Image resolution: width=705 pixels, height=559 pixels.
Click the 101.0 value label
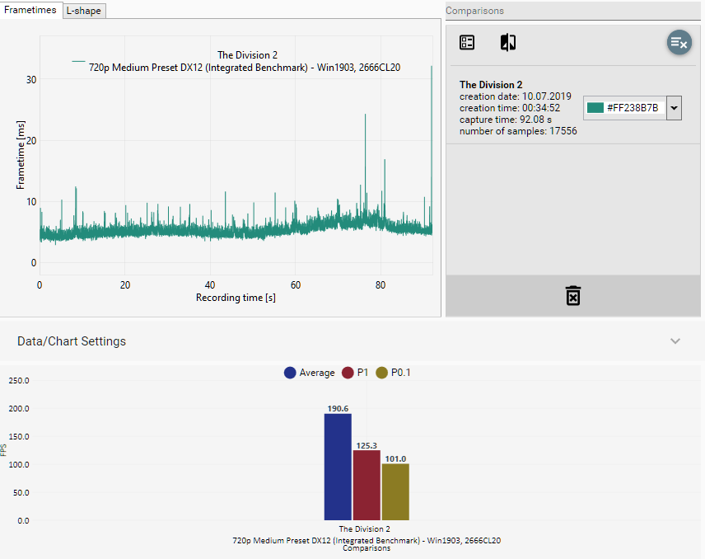point(395,459)
